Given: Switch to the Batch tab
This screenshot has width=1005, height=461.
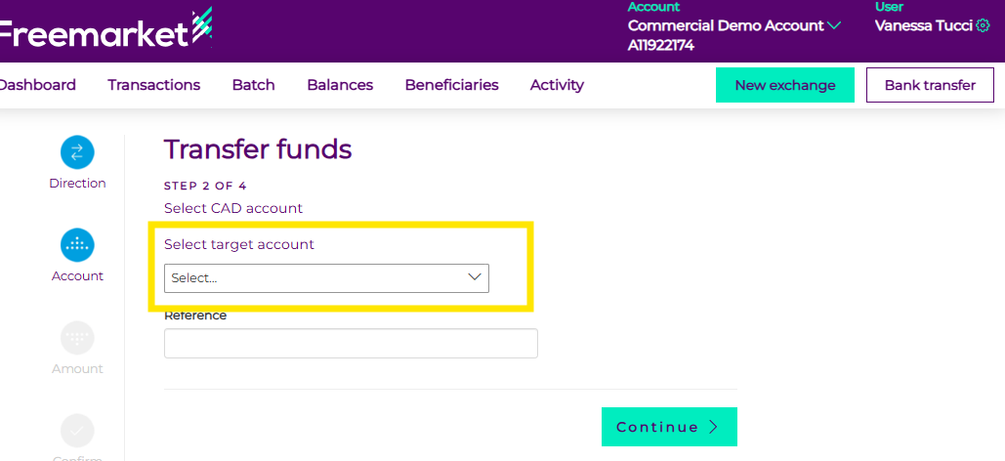Looking at the screenshot, I should [x=254, y=85].
